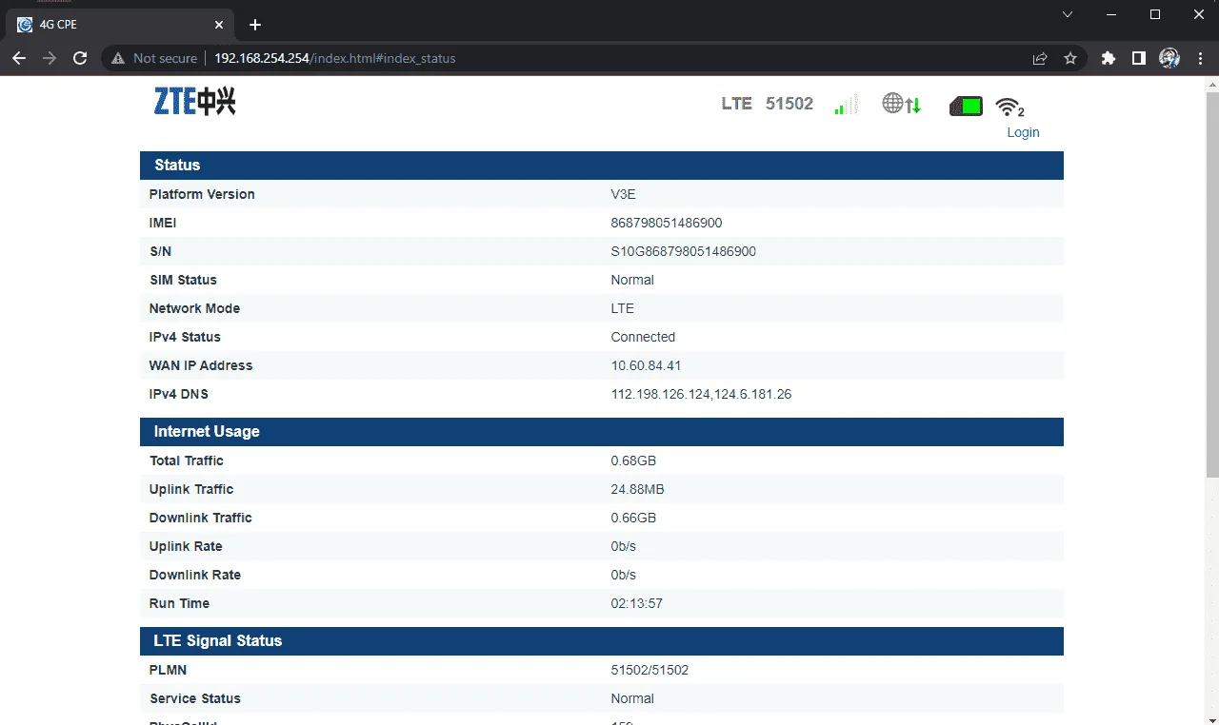Toggle the browser side panel icon
This screenshot has height=725, width=1219.
click(1138, 58)
